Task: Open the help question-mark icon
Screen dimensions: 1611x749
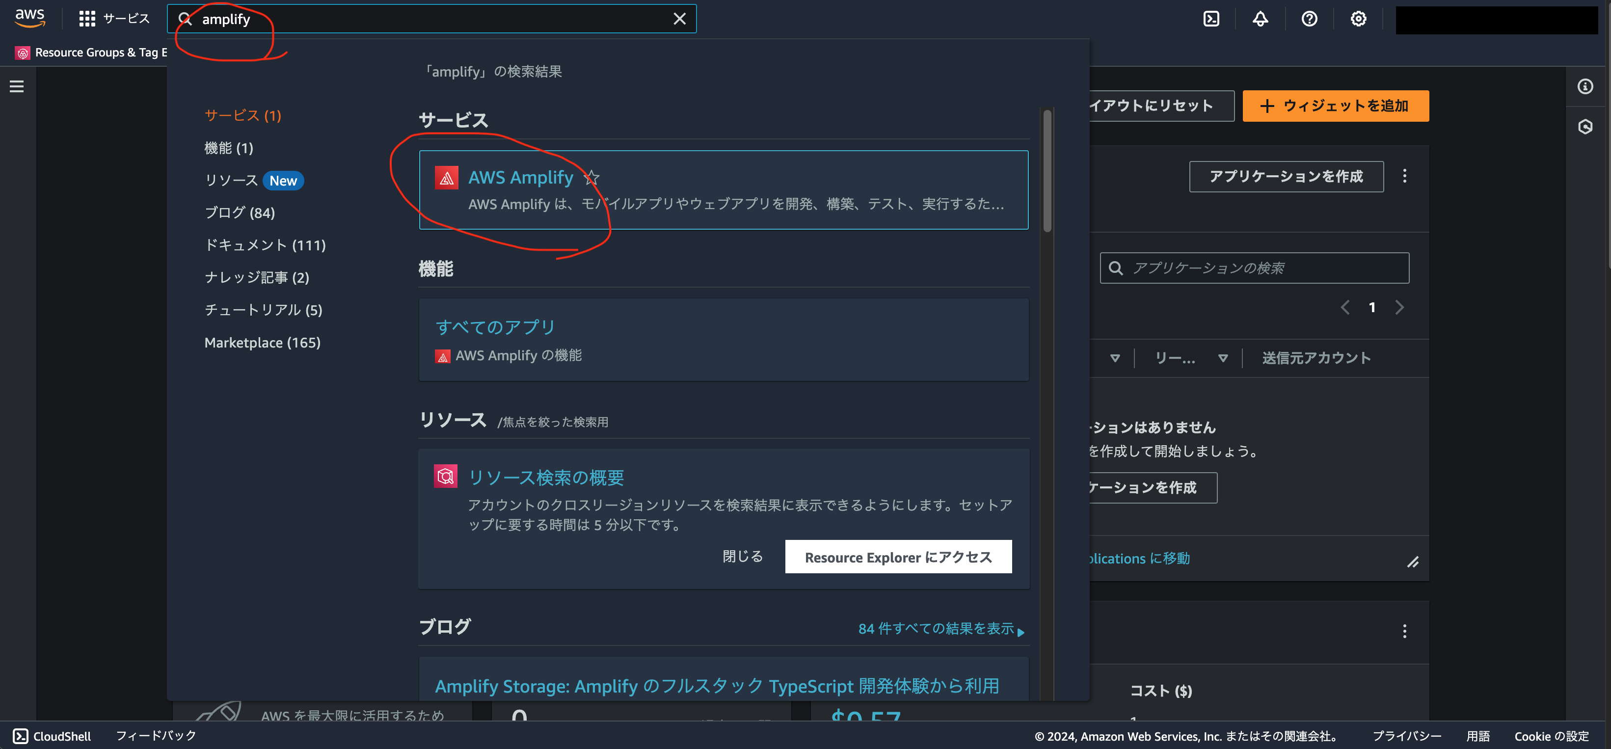Action: pos(1309,19)
